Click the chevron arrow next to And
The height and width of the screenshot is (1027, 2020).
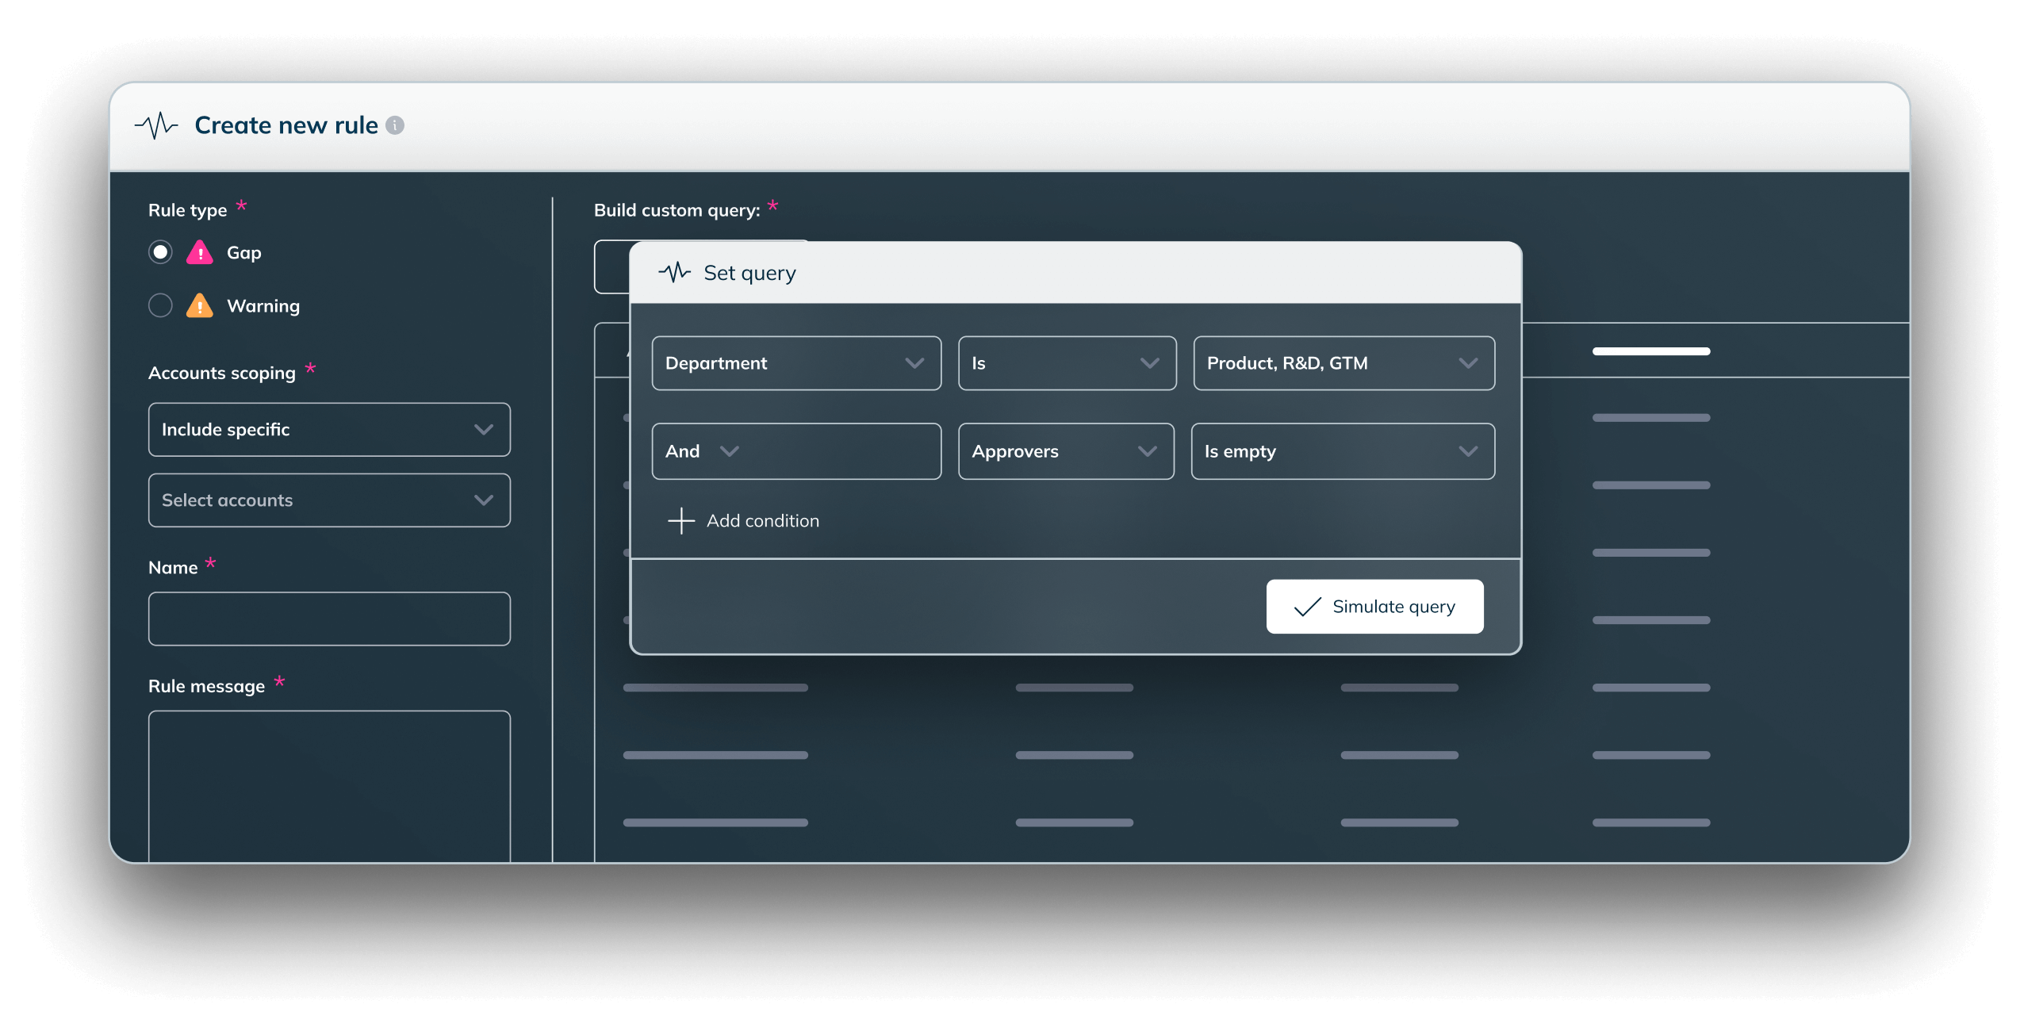730,451
